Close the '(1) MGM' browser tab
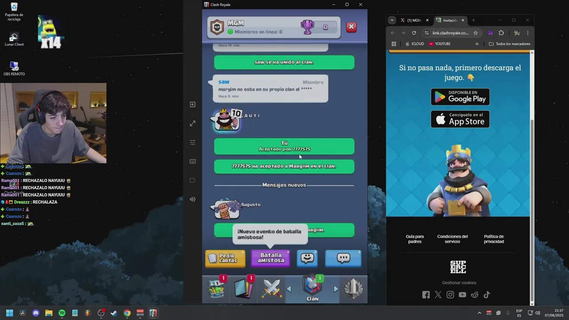 pos(427,20)
